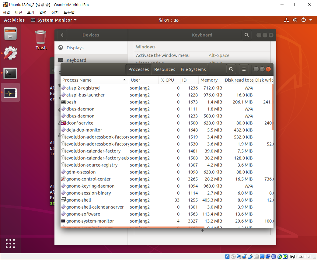The width and height of the screenshot is (317, 260).
Task: Click VirtualBox processor status icon
Action: 273,257
